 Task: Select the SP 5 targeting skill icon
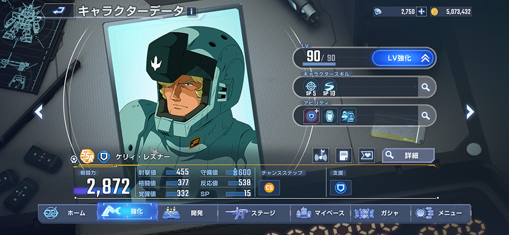pyautogui.click(x=311, y=87)
